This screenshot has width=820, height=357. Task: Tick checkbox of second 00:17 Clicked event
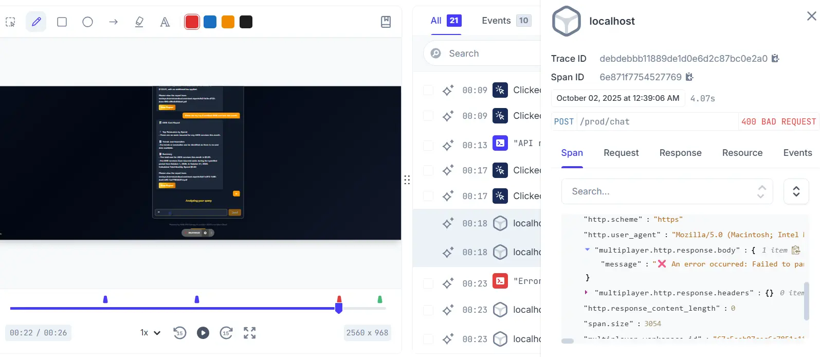(x=428, y=196)
